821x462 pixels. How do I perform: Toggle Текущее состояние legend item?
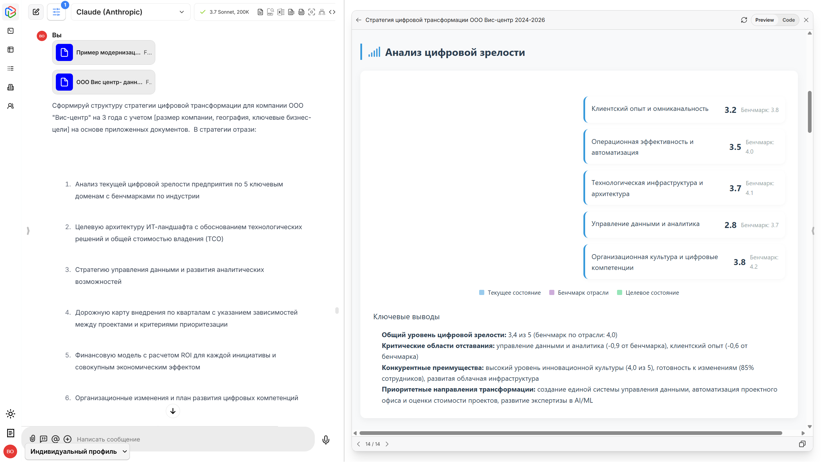(510, 292)
